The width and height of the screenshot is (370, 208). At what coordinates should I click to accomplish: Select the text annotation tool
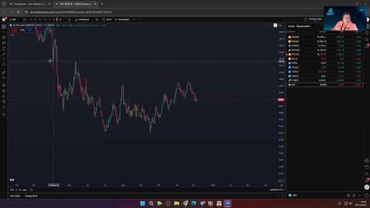4,59
